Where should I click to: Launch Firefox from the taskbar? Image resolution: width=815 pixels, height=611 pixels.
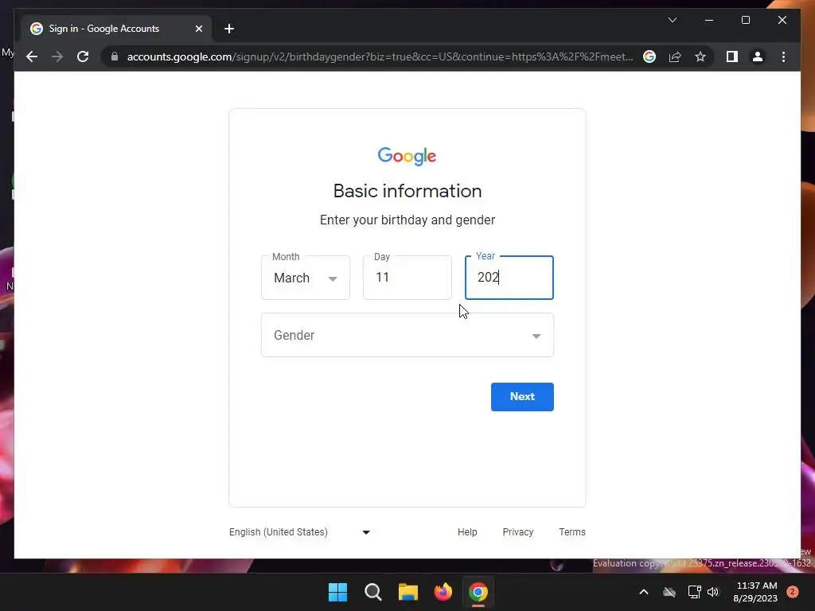[443, 592]
